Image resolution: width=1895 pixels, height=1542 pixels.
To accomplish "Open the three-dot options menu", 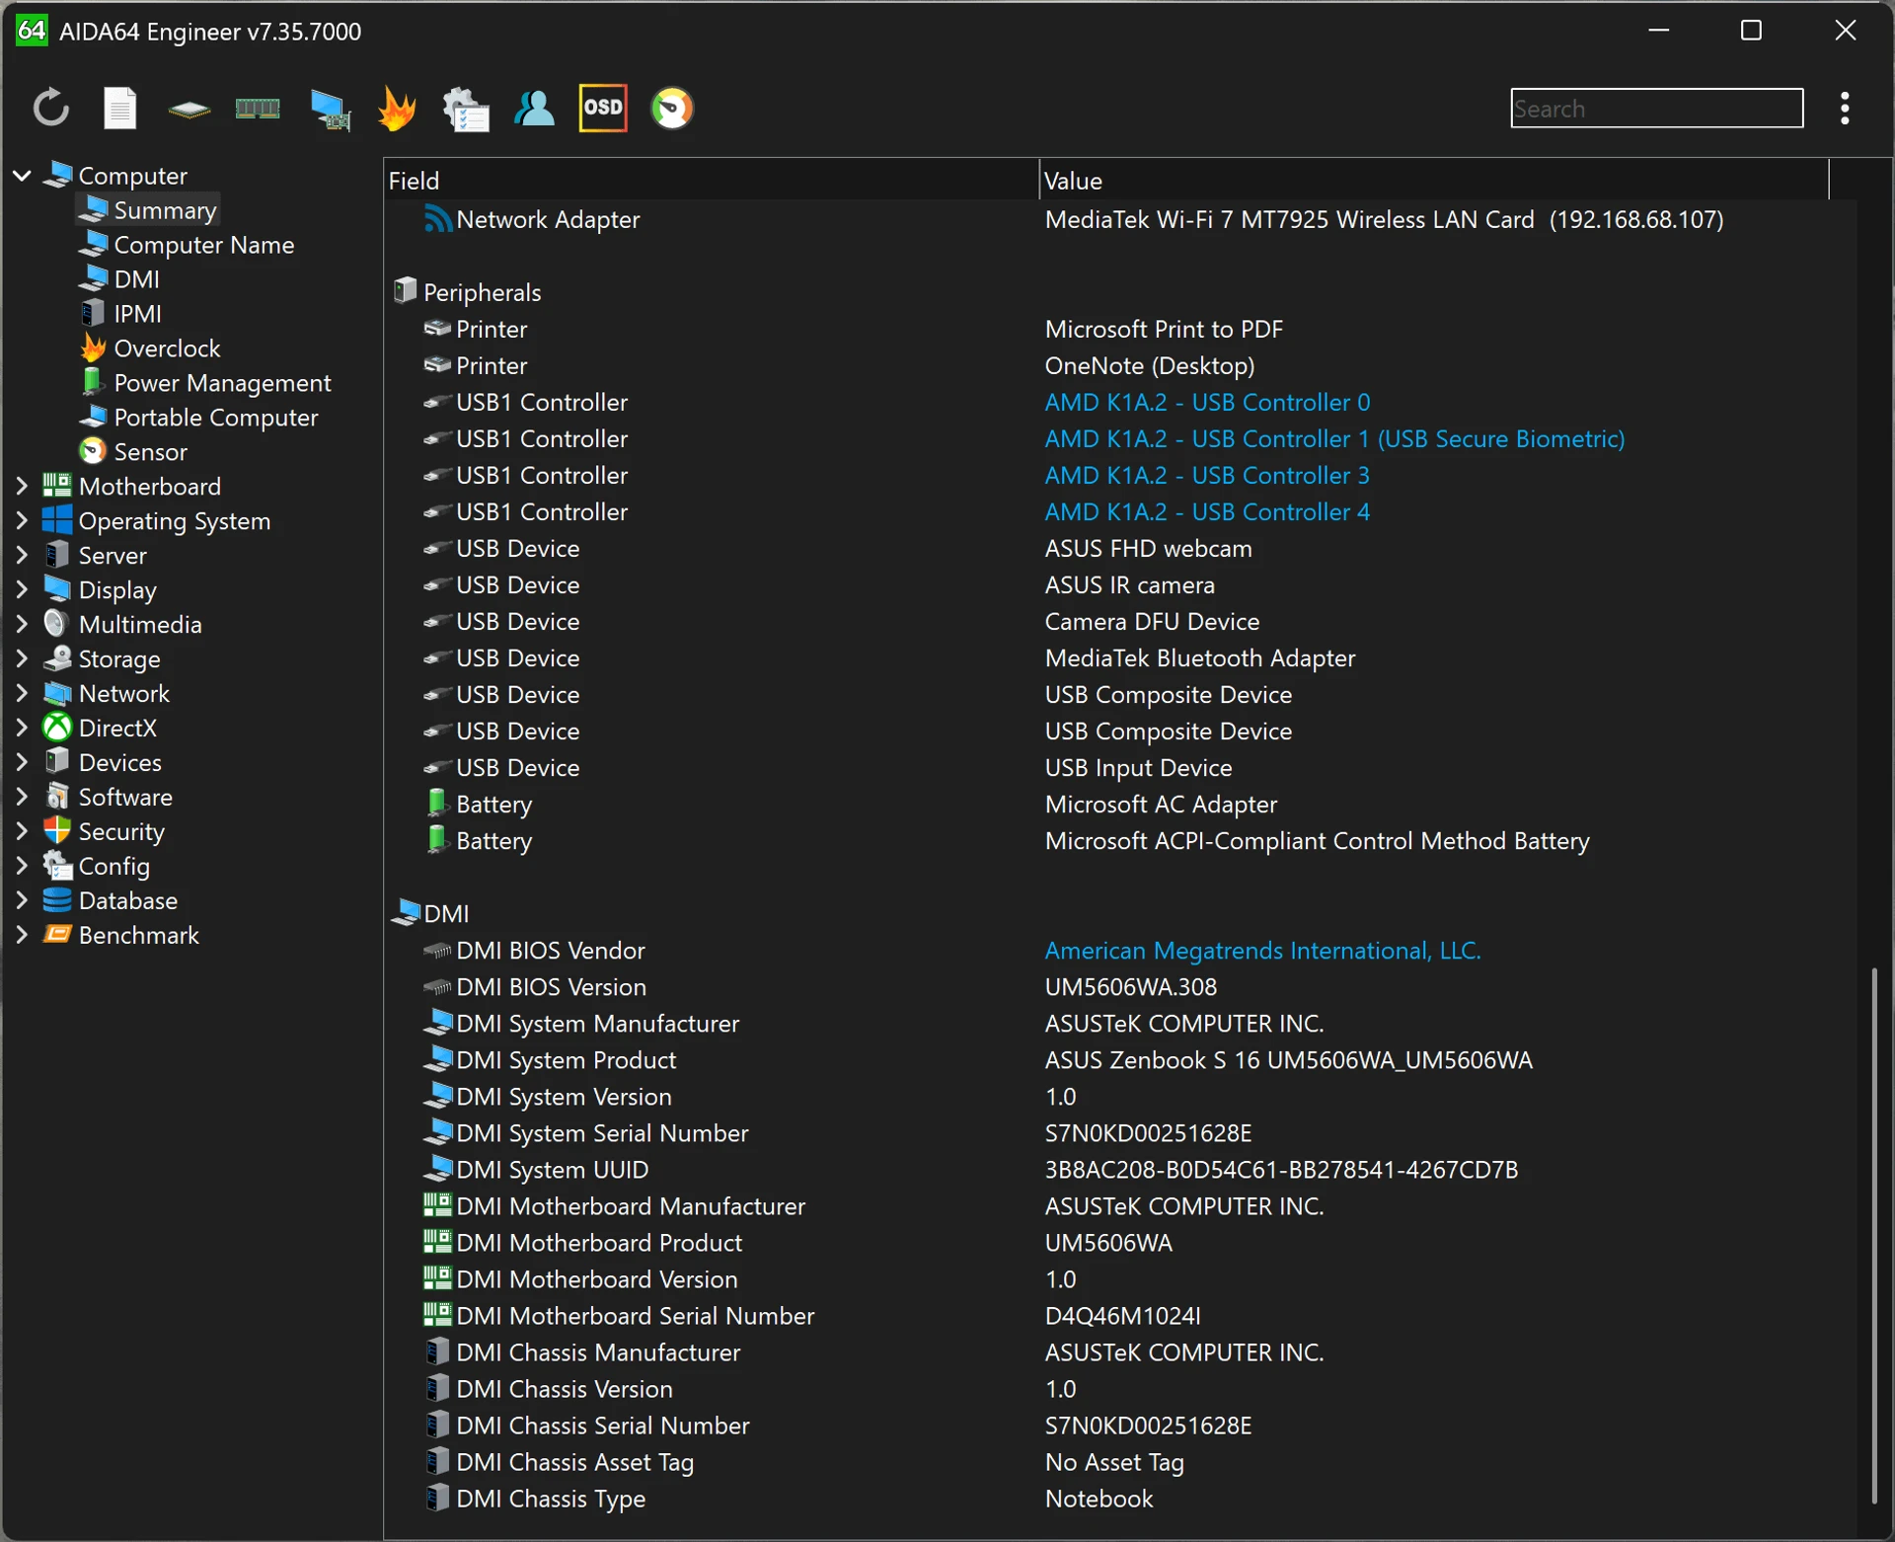I will point(1845,108).
